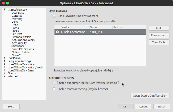Cancel the Options dialog

(x=143, y=107)
